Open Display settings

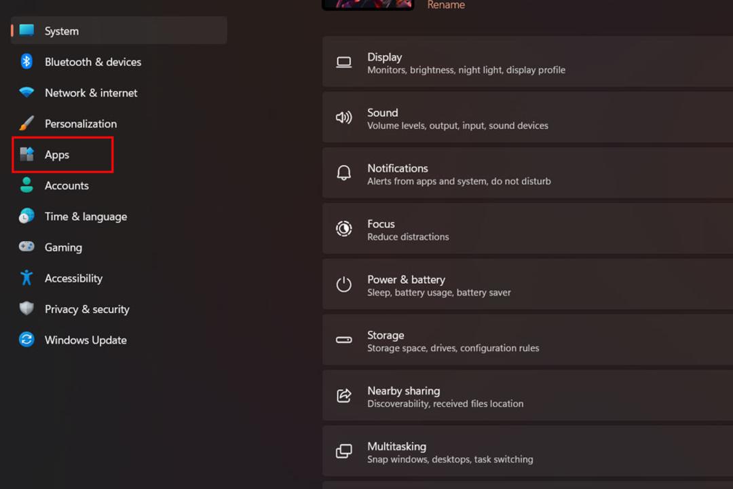coord(527,62)
